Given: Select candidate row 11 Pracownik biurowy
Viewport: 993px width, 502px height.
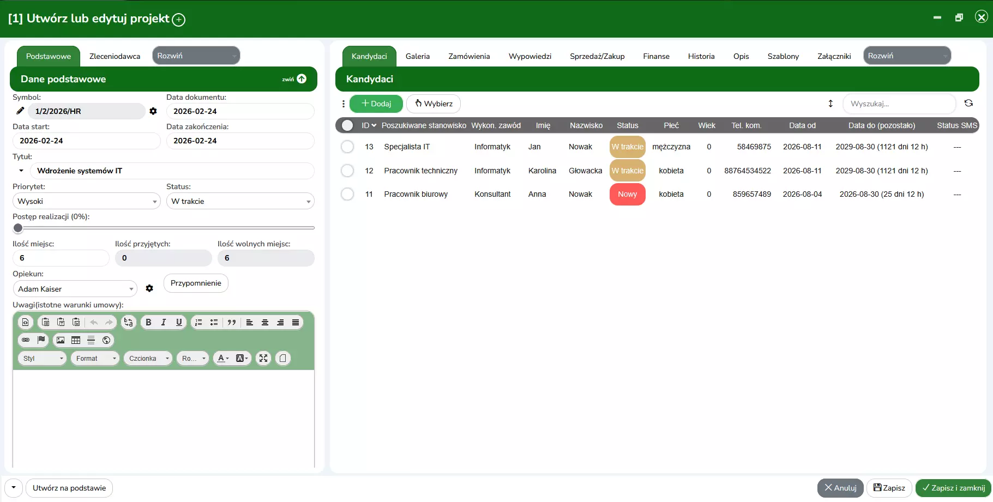Looking at the screenshot, I should pyautogui.click(x=347, y=194).
